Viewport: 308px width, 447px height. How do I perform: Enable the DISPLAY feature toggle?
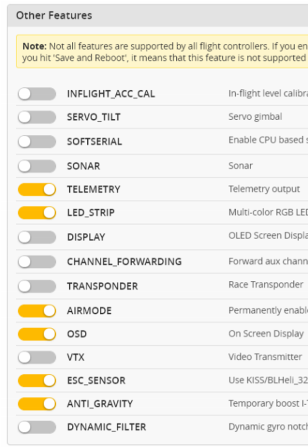pyautogui.click(x=37, y=237)
